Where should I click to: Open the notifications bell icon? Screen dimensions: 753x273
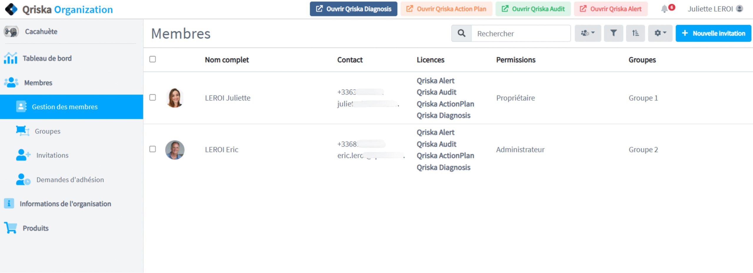(x=664, y=9)
